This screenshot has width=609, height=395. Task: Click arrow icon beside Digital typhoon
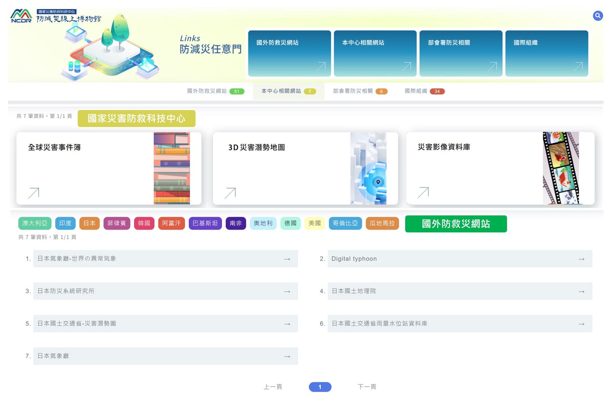pos(581,259)
